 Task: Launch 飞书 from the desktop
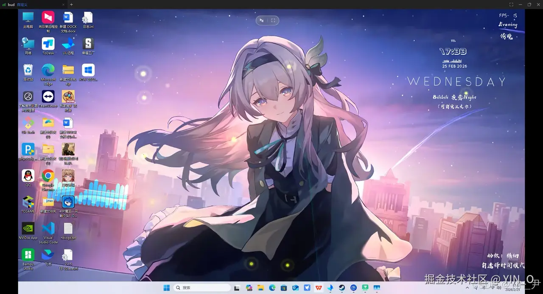[x=48, y=255]
